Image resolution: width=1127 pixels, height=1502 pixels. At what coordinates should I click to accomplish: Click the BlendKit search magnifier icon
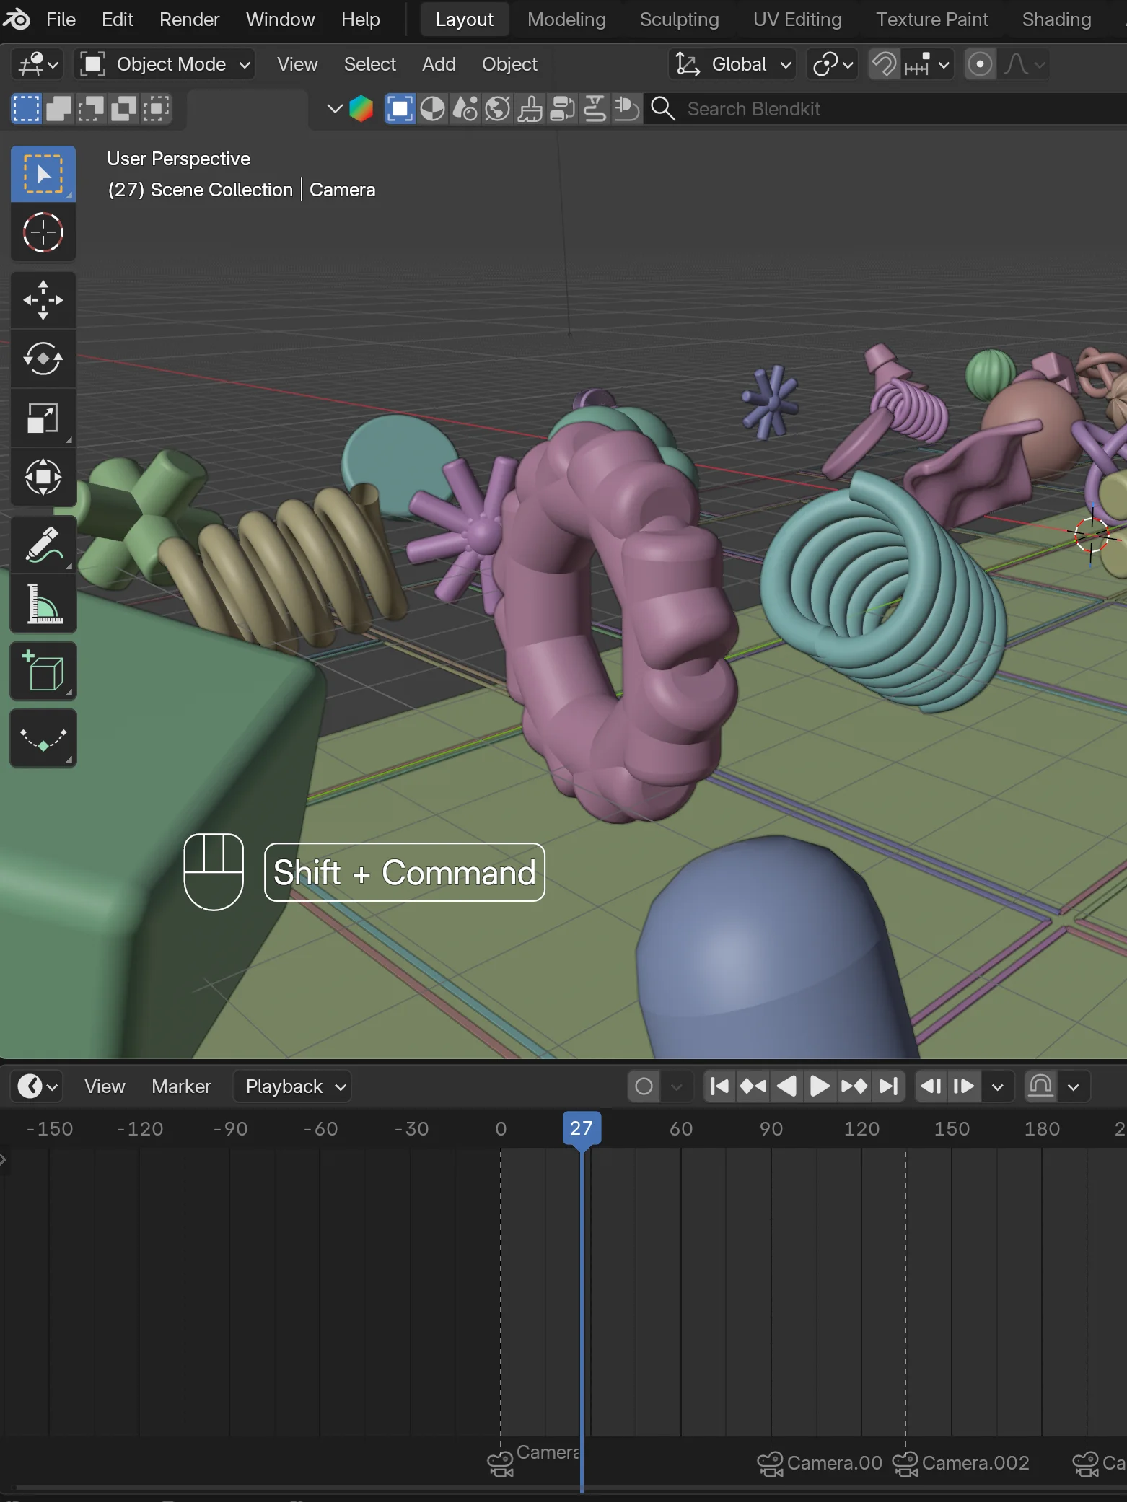663,109
